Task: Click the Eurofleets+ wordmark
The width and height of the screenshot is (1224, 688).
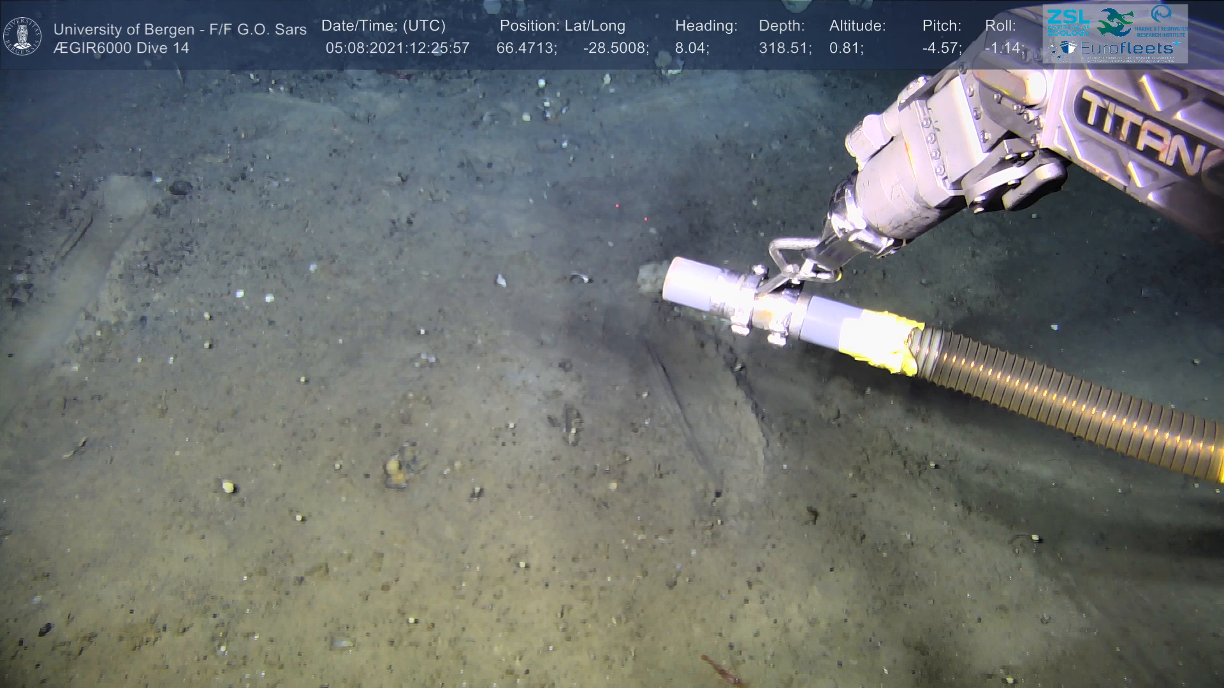Action: (1127, 48)
